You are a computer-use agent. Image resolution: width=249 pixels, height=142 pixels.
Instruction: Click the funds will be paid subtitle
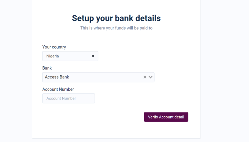pyautogui.click(x=116, y=28)
